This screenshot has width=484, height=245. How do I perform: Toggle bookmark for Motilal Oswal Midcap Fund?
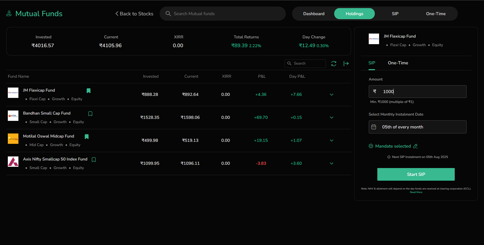click(x=87, y=137)
